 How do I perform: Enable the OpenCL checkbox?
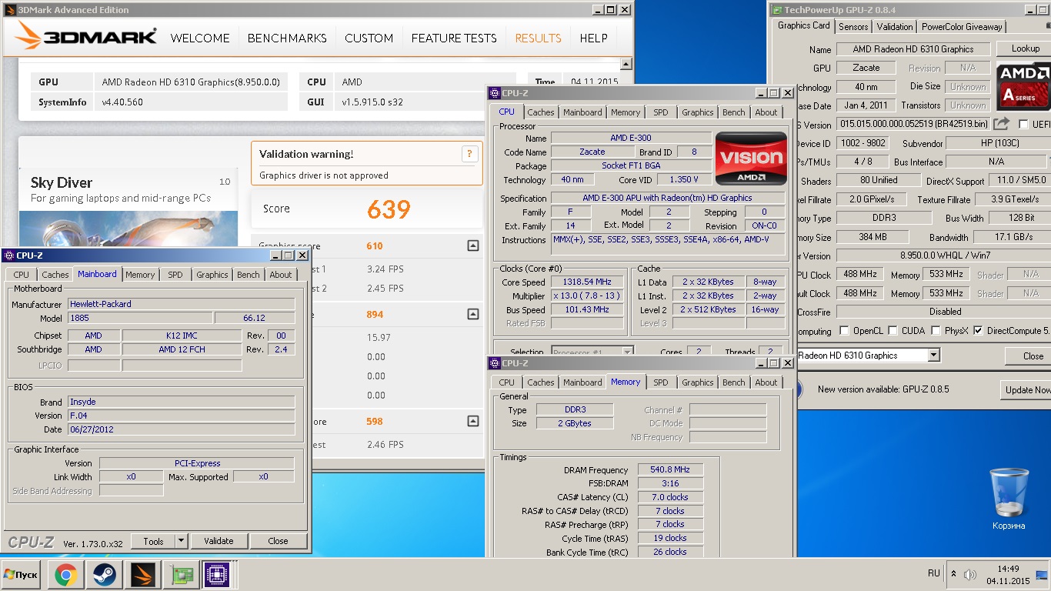(845, 331)
